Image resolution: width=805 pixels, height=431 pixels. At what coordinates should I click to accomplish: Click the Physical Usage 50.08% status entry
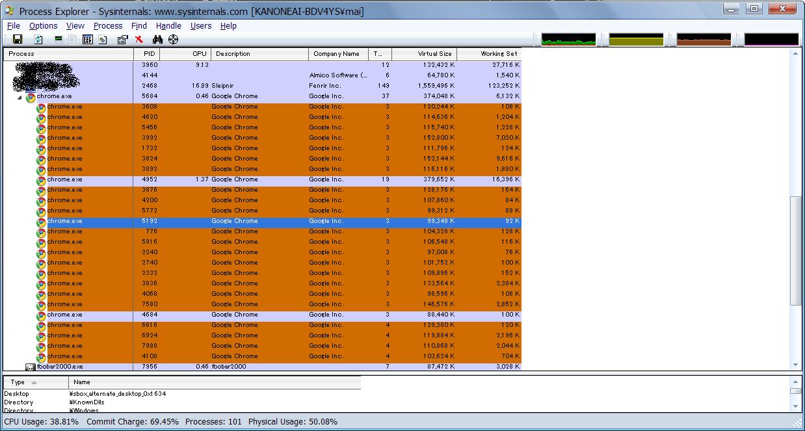point(293,422)
